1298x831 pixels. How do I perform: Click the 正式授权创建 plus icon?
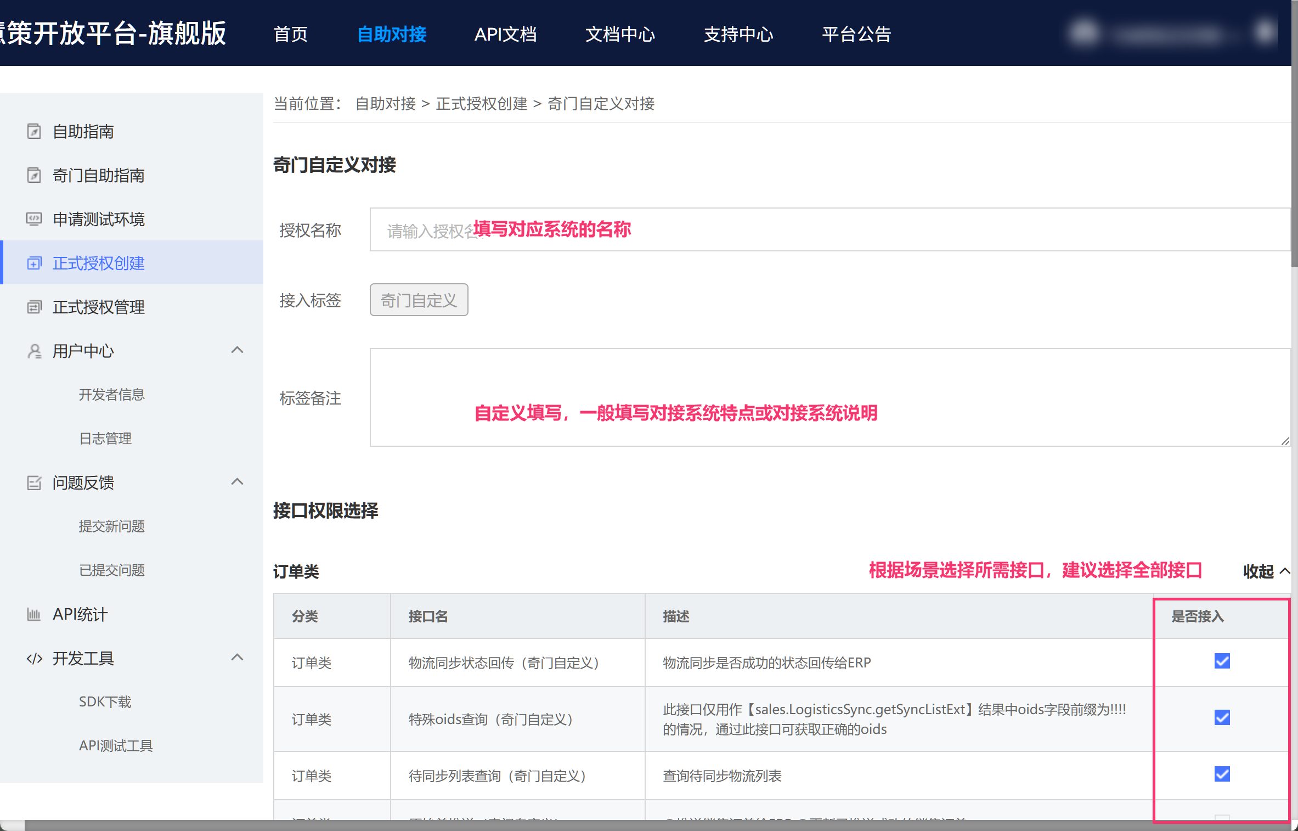(34, 263)
